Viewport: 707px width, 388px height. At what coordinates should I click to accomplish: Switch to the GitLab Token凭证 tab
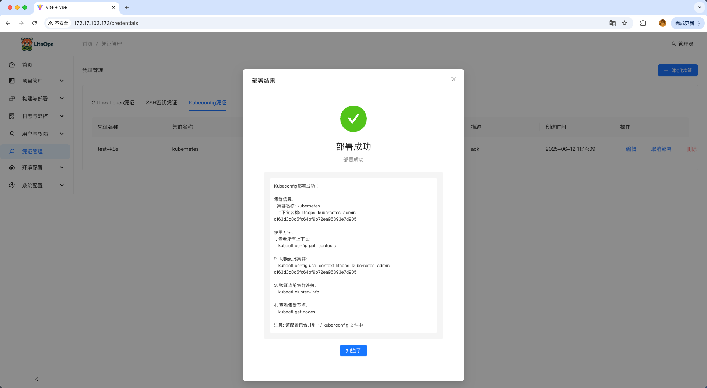[113, 103]
